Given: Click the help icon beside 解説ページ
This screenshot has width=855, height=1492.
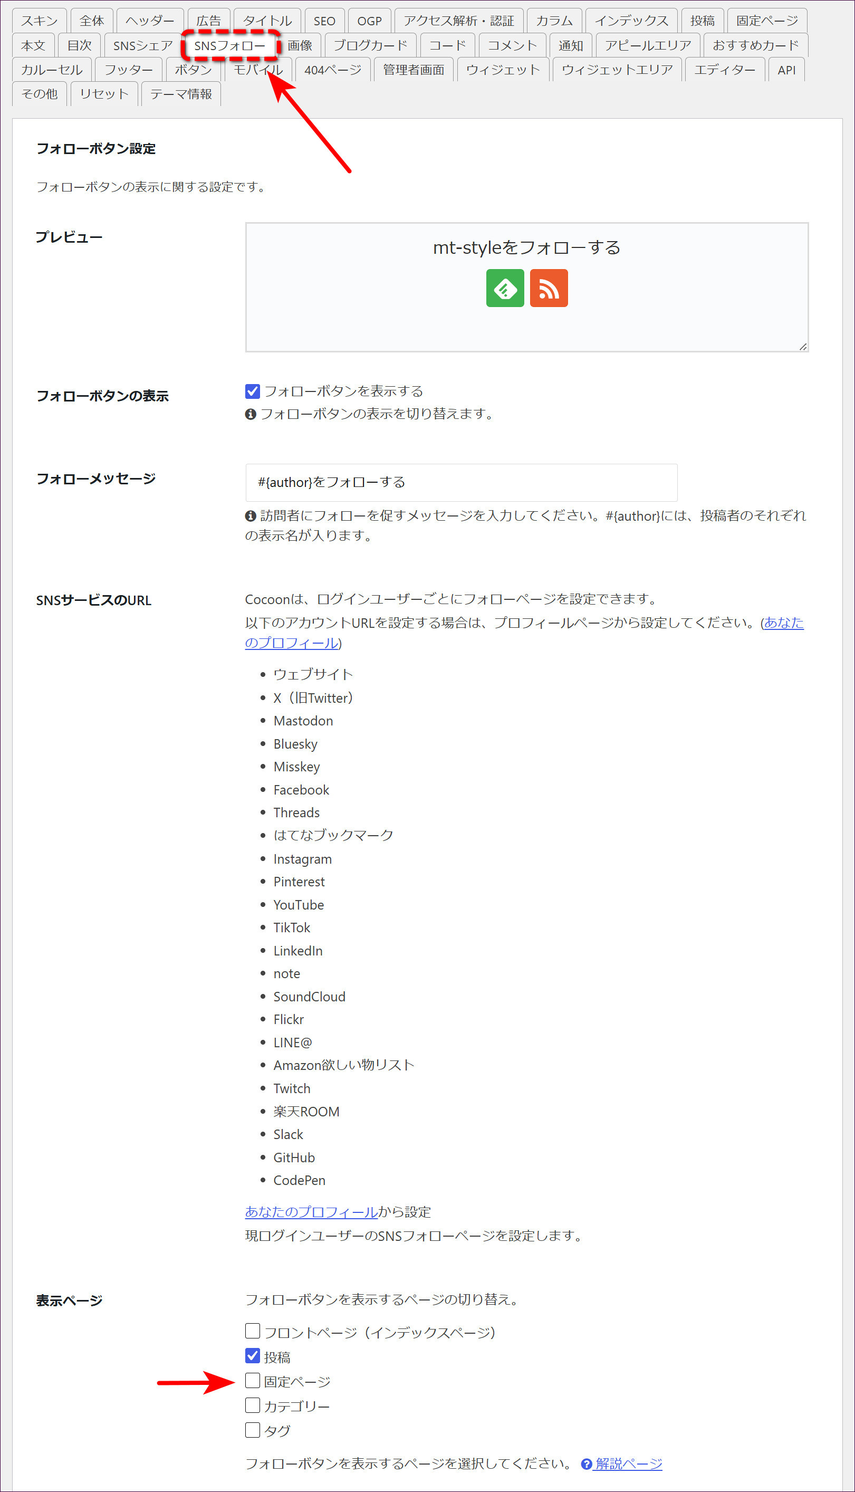Looking at the screenshot, I should click(x=586, y=1464).
